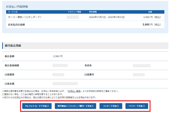Click the masked 口座名義 value
Screen dimensions: 170x114
coord(65,84)
